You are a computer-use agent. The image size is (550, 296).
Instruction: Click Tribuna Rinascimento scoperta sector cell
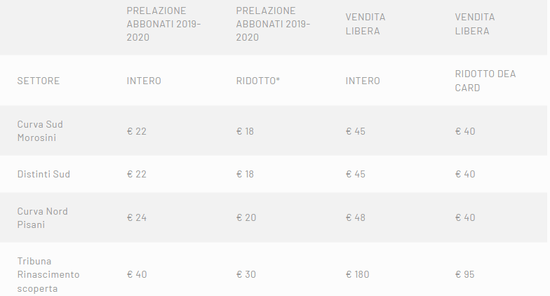48,274
